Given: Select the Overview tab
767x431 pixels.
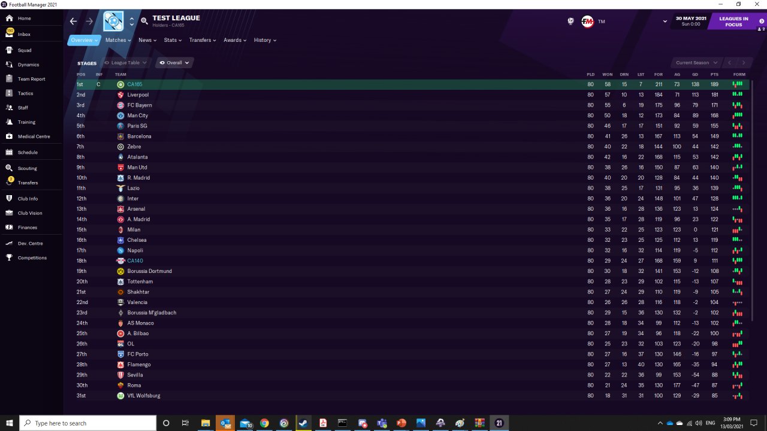Looking at the screenshot, I should (83, 40).
